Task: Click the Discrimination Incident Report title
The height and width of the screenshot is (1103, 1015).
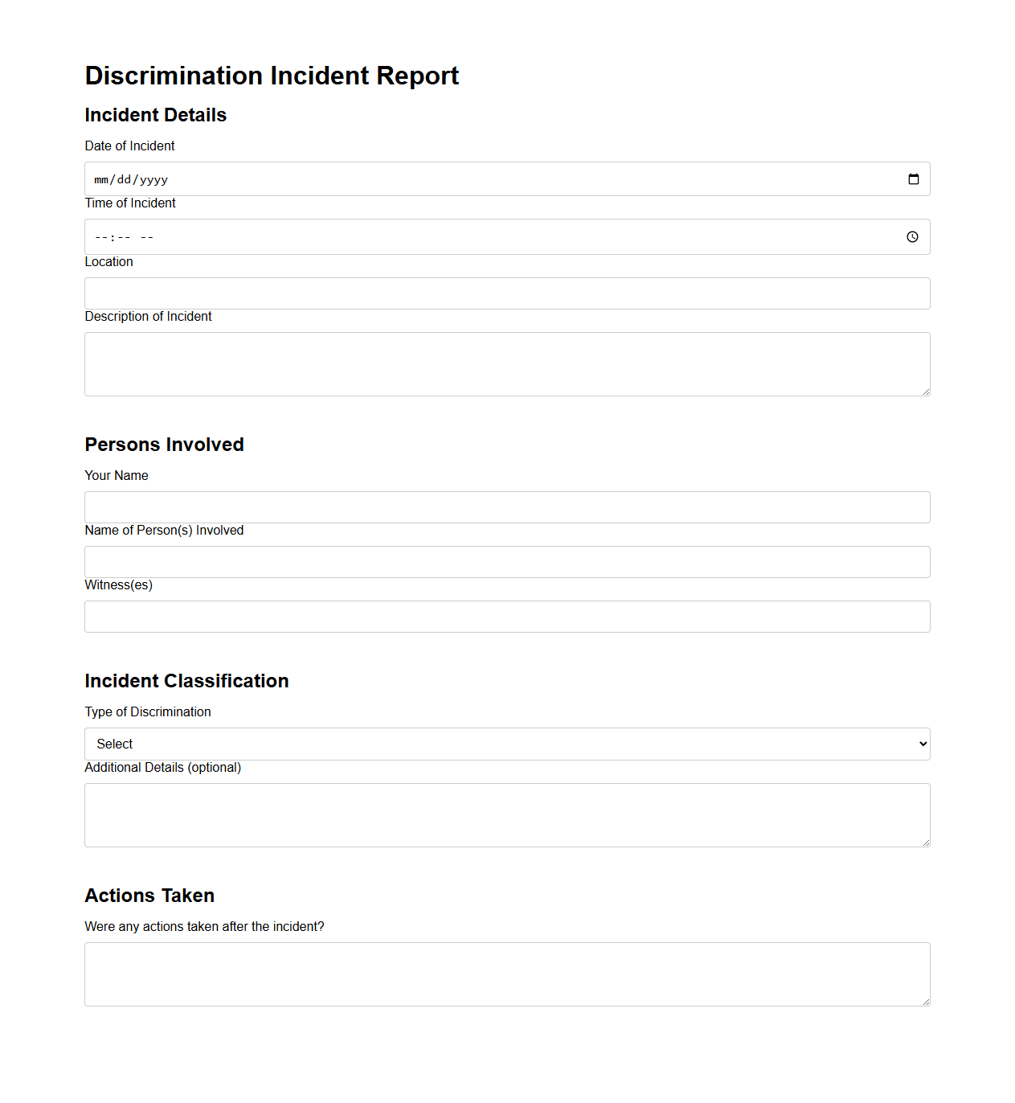Action: coord(272,76)
